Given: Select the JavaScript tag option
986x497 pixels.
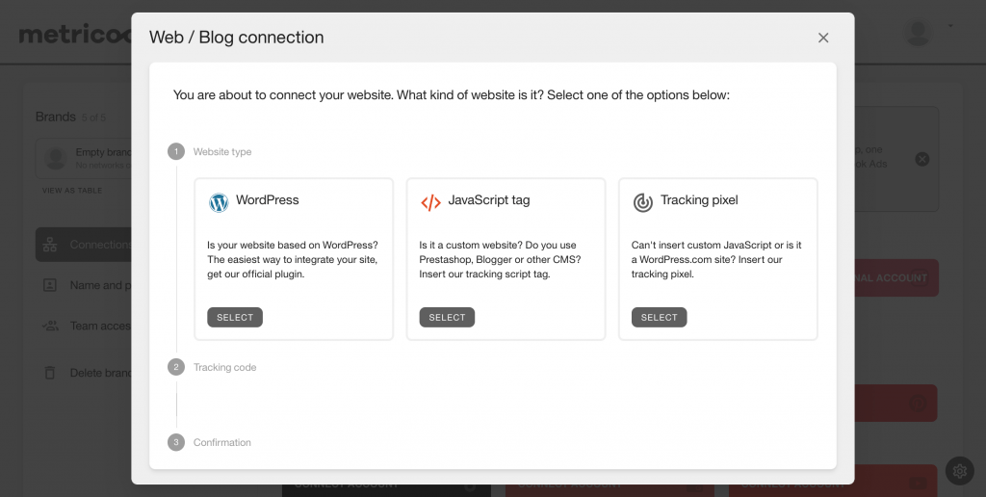Looking at the screenshot, I should pyautogui.click(x=447, y=317).
